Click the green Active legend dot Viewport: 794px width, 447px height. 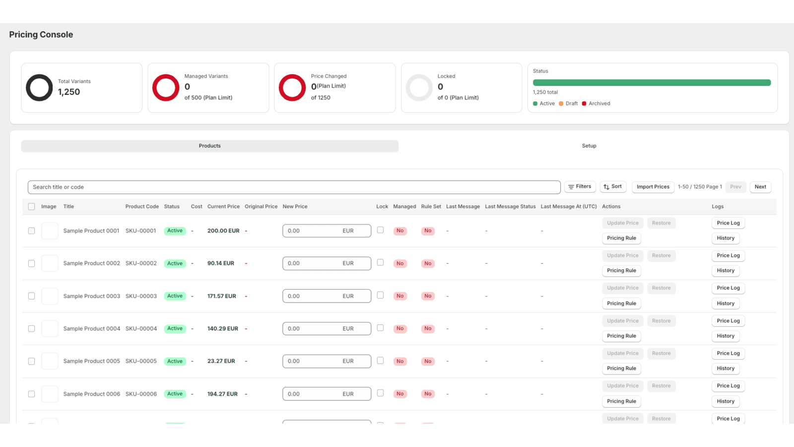click(535, 103)
